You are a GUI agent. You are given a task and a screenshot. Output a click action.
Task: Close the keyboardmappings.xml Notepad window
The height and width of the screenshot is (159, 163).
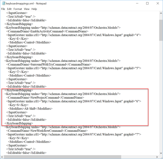click(x=158, y=3)
